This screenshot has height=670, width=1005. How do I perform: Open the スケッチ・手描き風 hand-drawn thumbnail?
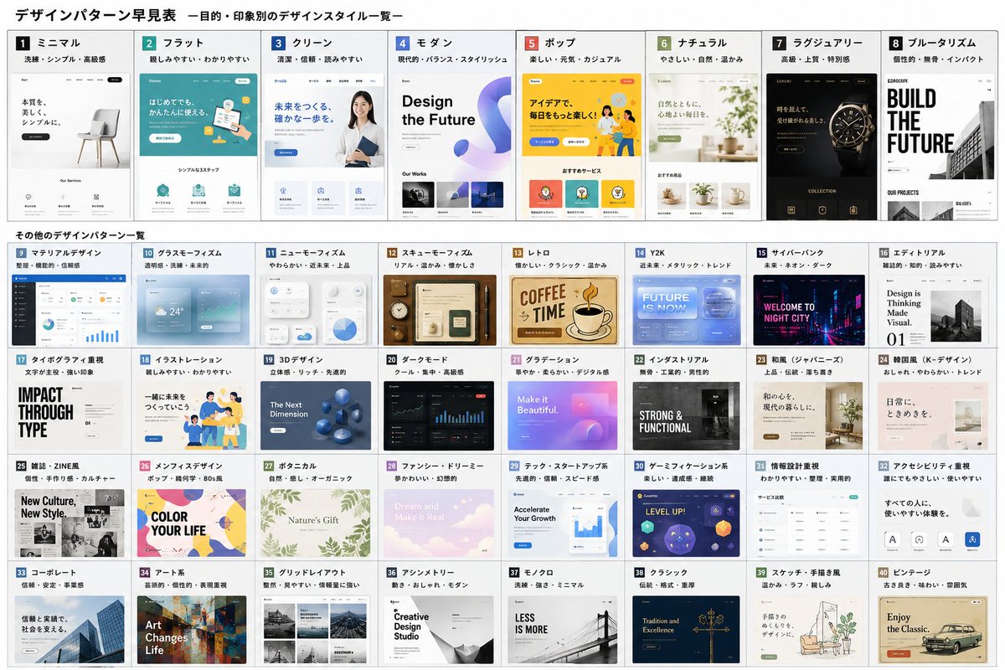click(x=809, y=630)
